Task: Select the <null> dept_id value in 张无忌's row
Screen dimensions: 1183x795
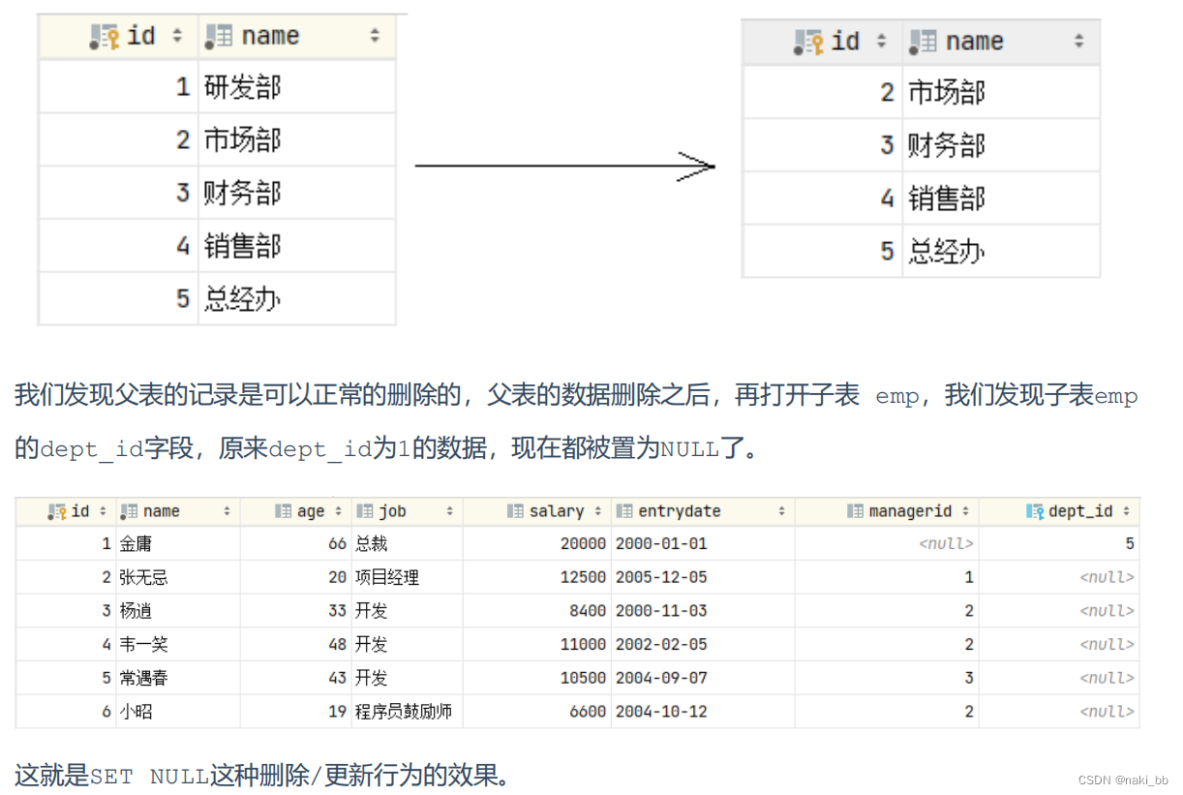Action: click(1106, 577)
